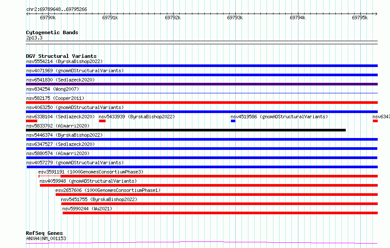
Task: Click the 69795k ruler tick label
Action: point(360,18)
